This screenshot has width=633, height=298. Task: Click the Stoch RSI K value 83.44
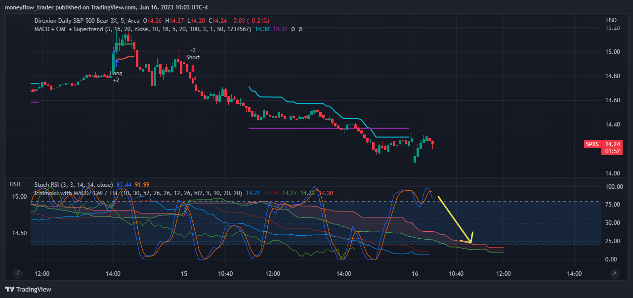click(x=124, y=185)
